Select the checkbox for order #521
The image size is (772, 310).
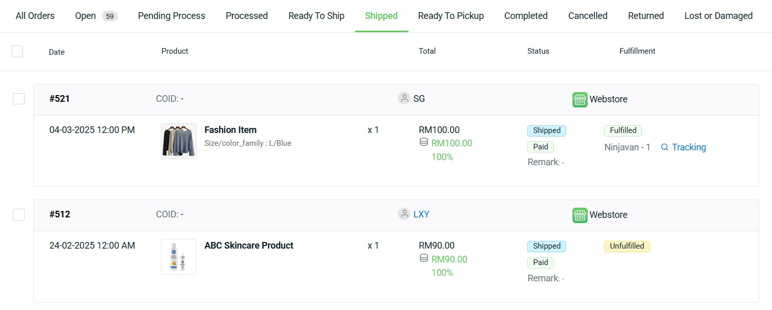click(x=18, y=99)
